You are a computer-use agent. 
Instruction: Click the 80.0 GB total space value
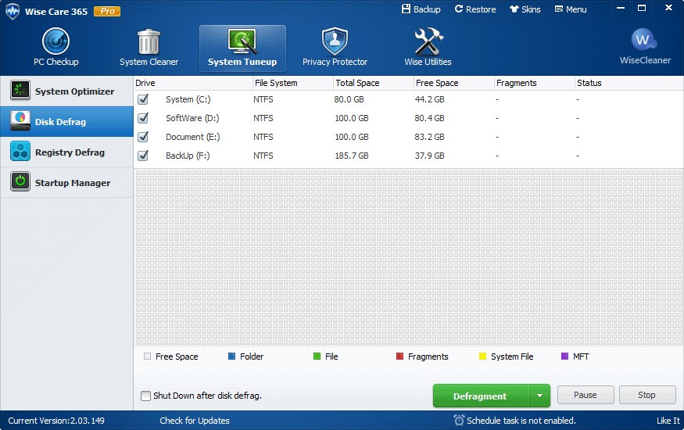349,99
